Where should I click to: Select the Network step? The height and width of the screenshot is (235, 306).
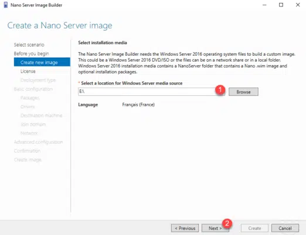[29, 133]
